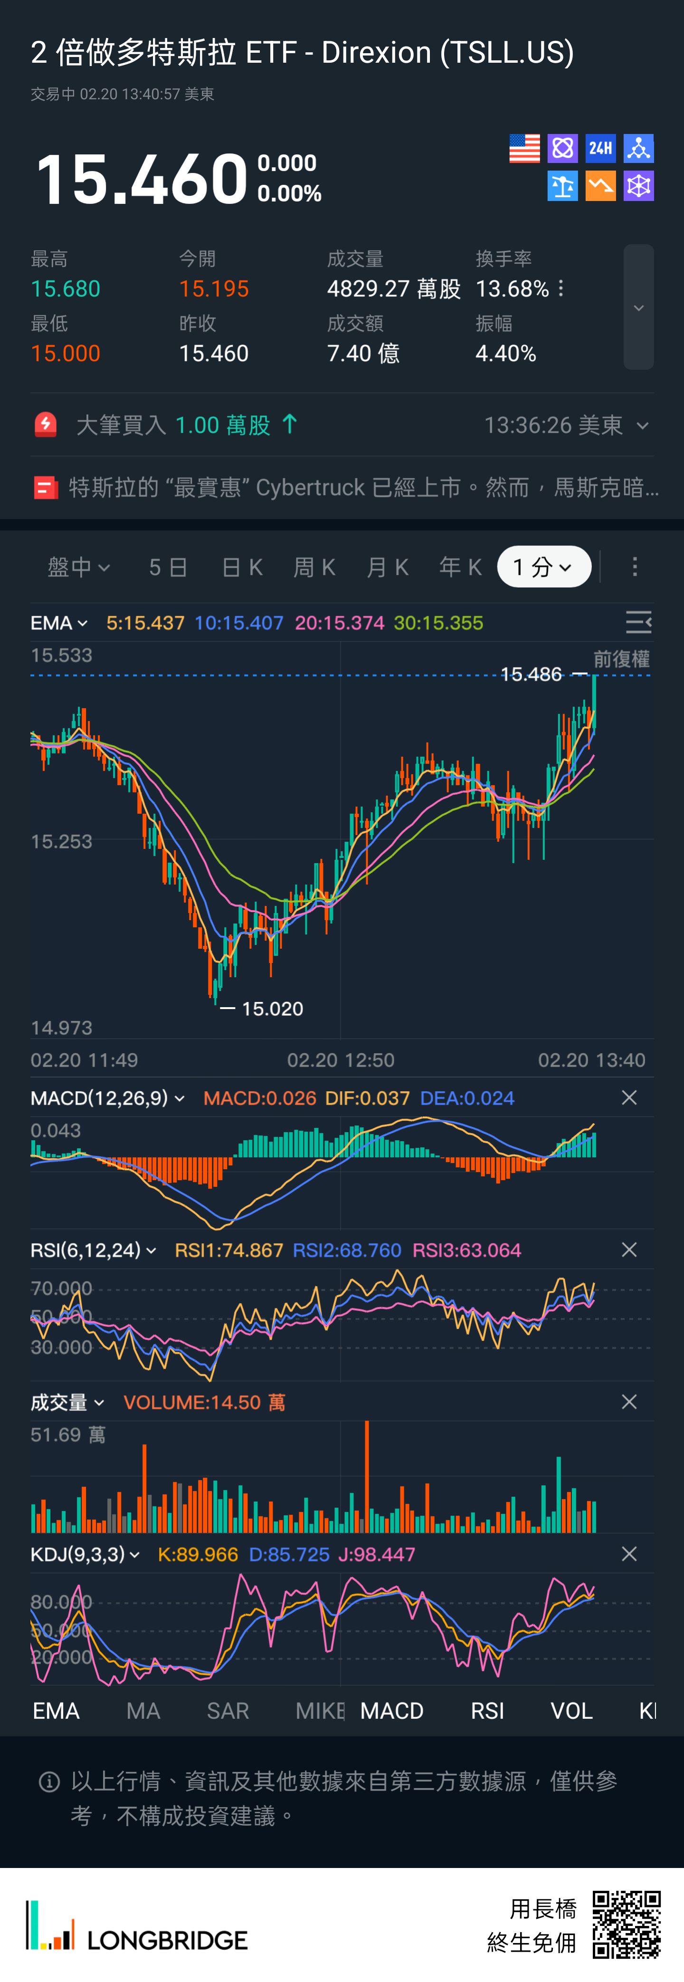Viewport: 684px width, 1982px height.
Task: Tap the 前復權 price adjustment label
Action: 621,659
